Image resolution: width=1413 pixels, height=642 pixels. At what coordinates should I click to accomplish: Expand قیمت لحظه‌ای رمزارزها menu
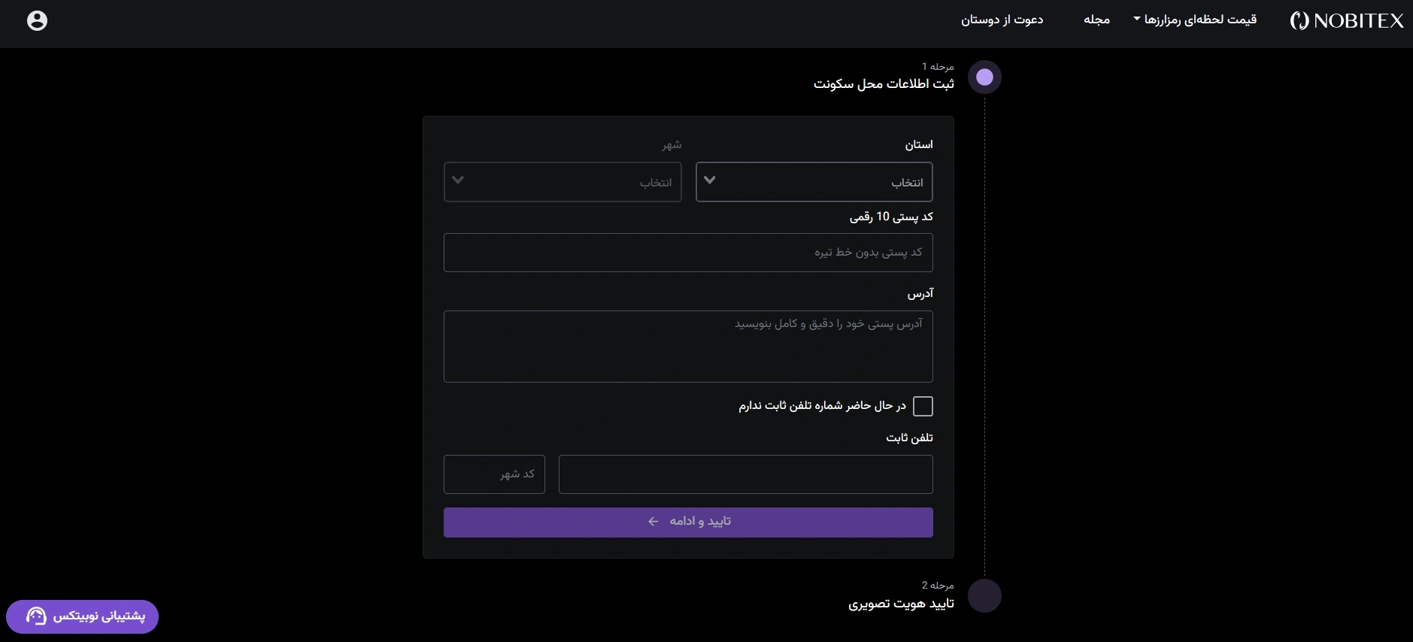[1195, 20]
